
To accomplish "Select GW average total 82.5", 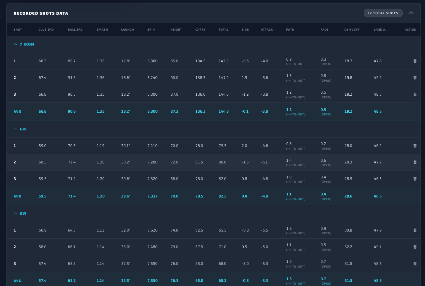I will [x=222, y=196].
